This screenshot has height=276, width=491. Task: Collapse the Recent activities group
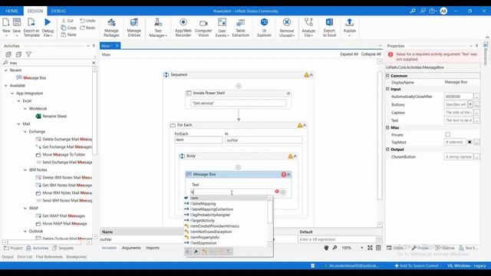click(6, 71)
